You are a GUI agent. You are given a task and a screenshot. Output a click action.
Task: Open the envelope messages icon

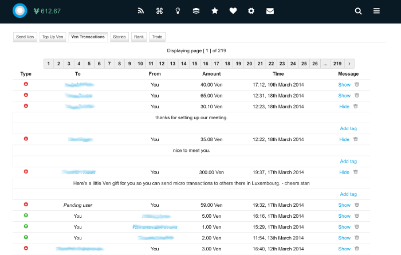point(270,11)
